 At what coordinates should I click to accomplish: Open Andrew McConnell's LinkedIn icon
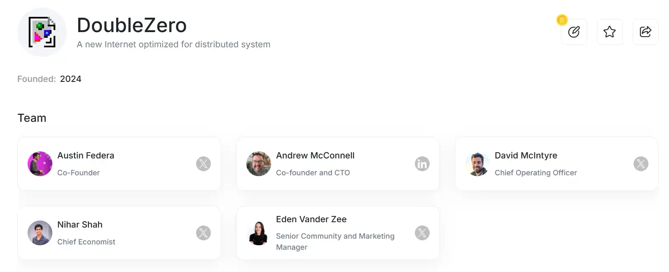point(422,164)
